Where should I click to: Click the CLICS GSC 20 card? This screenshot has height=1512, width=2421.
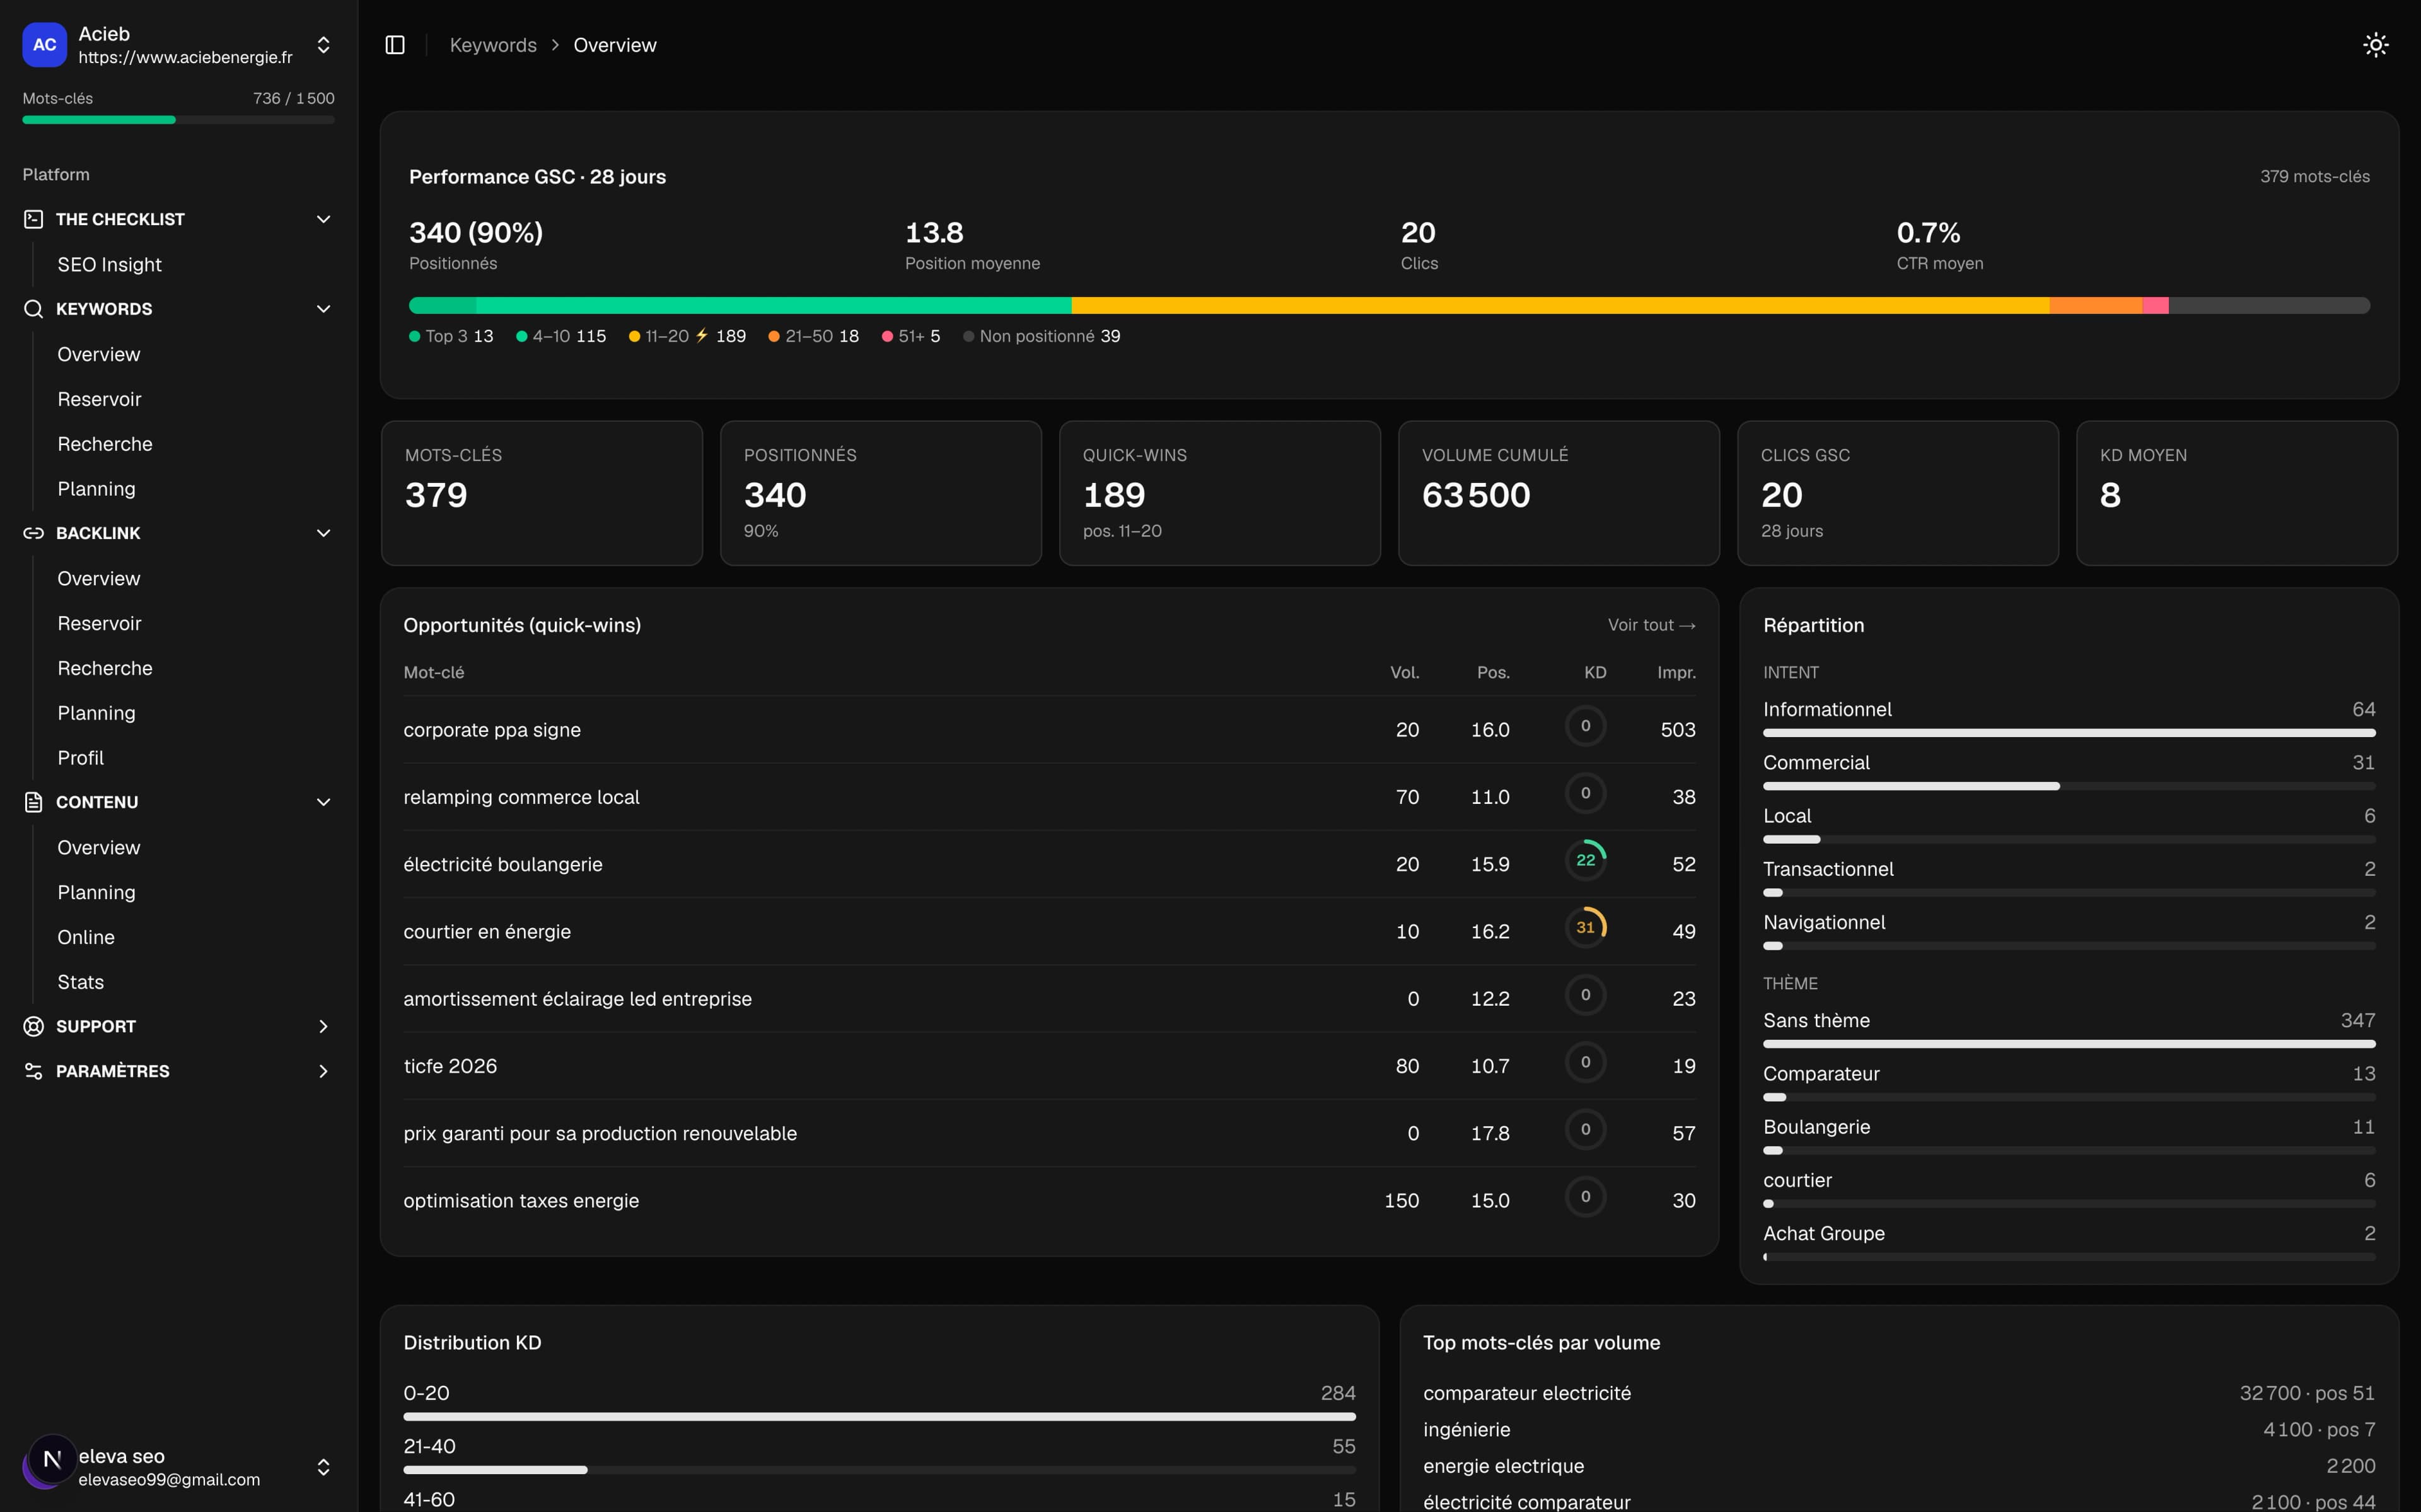1897,493
